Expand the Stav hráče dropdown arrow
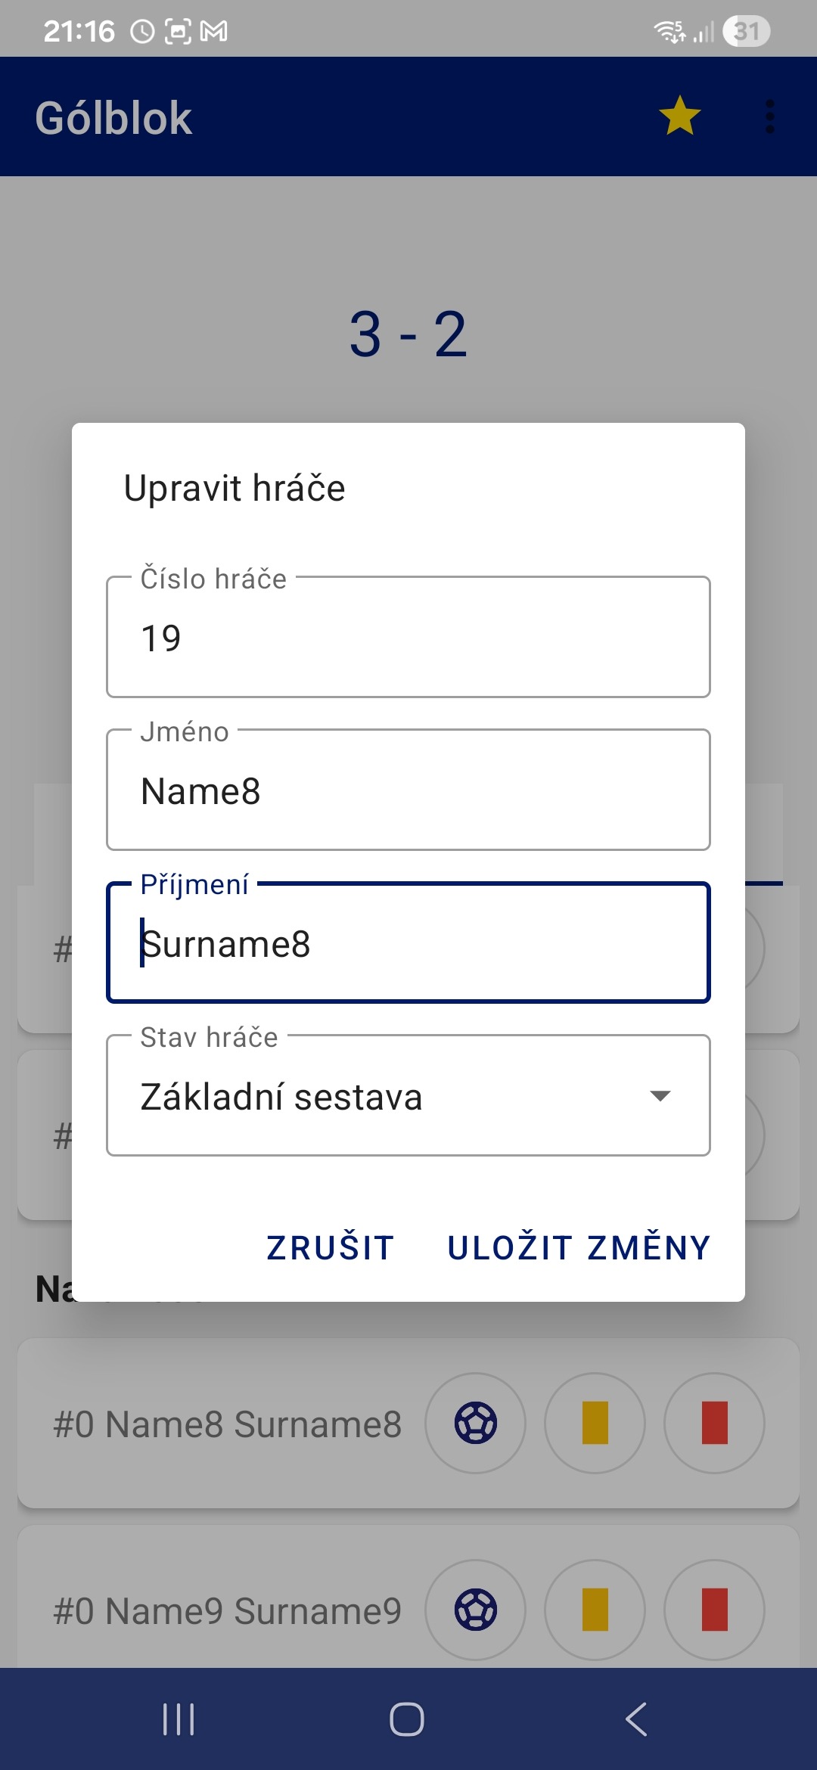 (x=660, y=1096)
